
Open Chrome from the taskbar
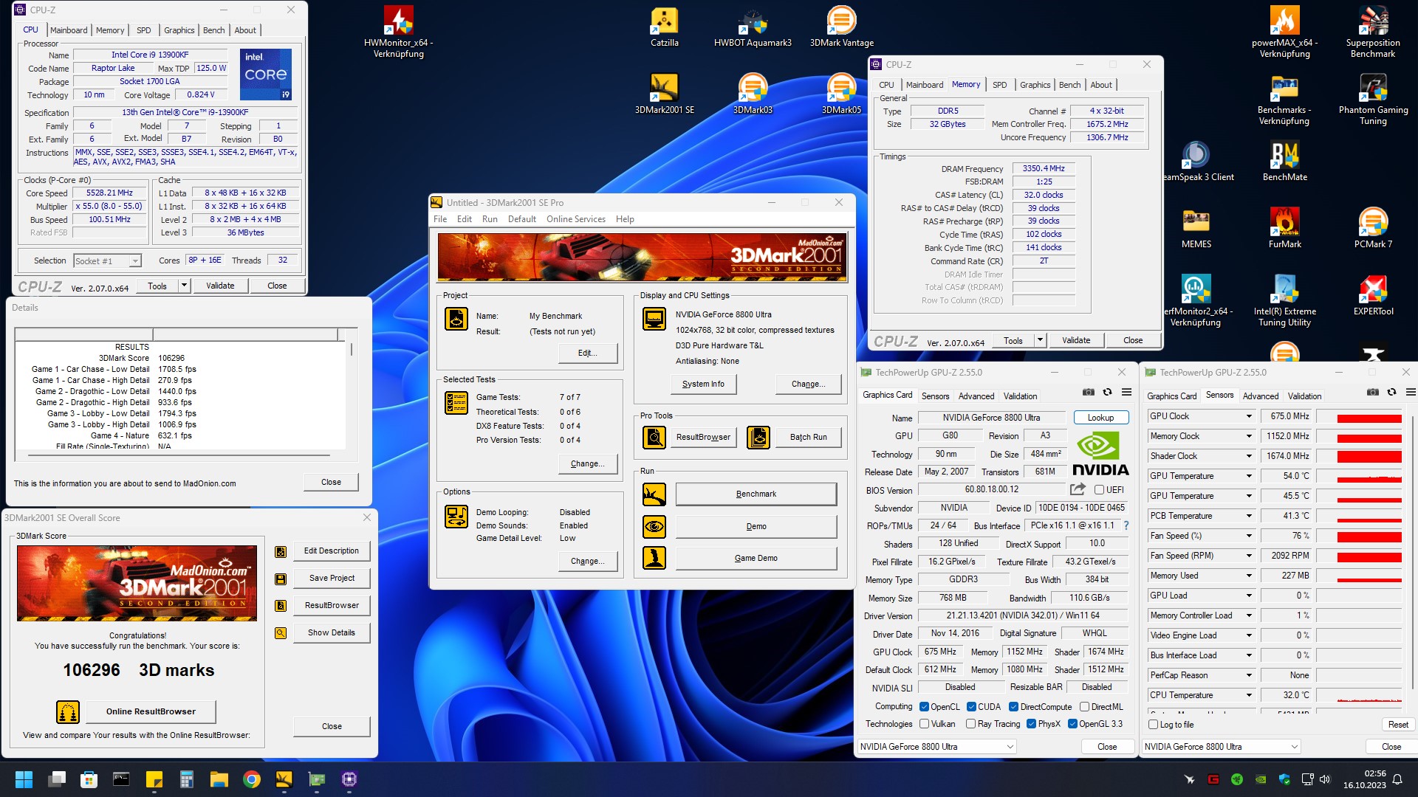click(252, 779)
